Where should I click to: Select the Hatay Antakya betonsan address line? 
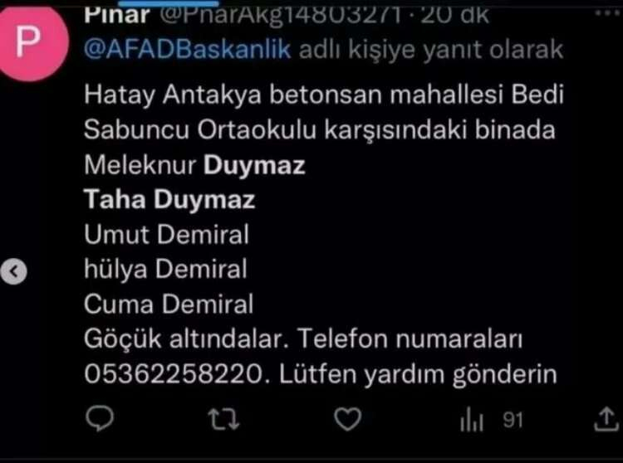(x=324, y=95)
